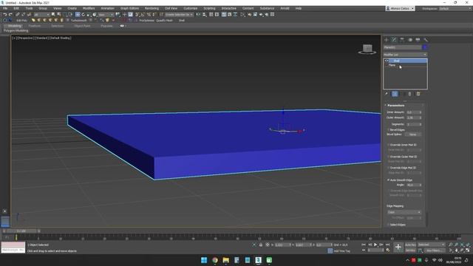Screen dimensions: 473x266
Task: Click Maximize Viewport Toggle icon
Action: 468,250
